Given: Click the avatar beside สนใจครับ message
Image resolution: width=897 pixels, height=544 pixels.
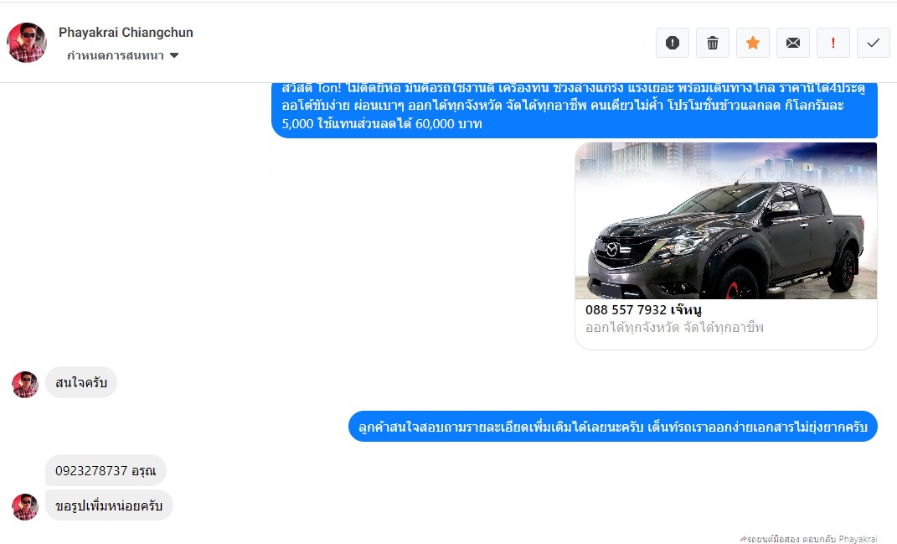Looking at the screenshot, I should pyautogui.click(x=25, y=384).
